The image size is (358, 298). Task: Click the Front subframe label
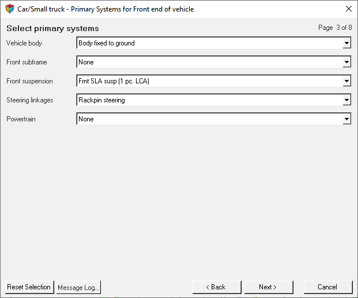coord(27,62)
